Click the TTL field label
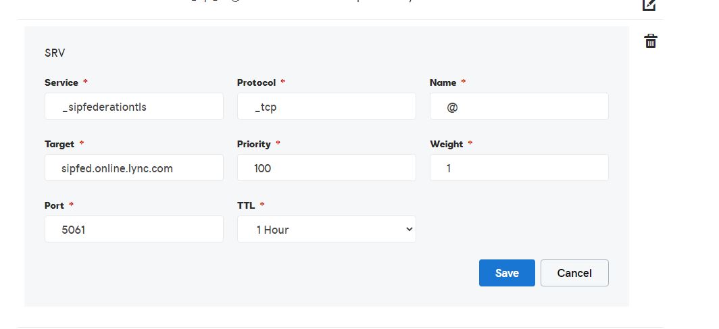The image size is (719, 329). point(245,205)
